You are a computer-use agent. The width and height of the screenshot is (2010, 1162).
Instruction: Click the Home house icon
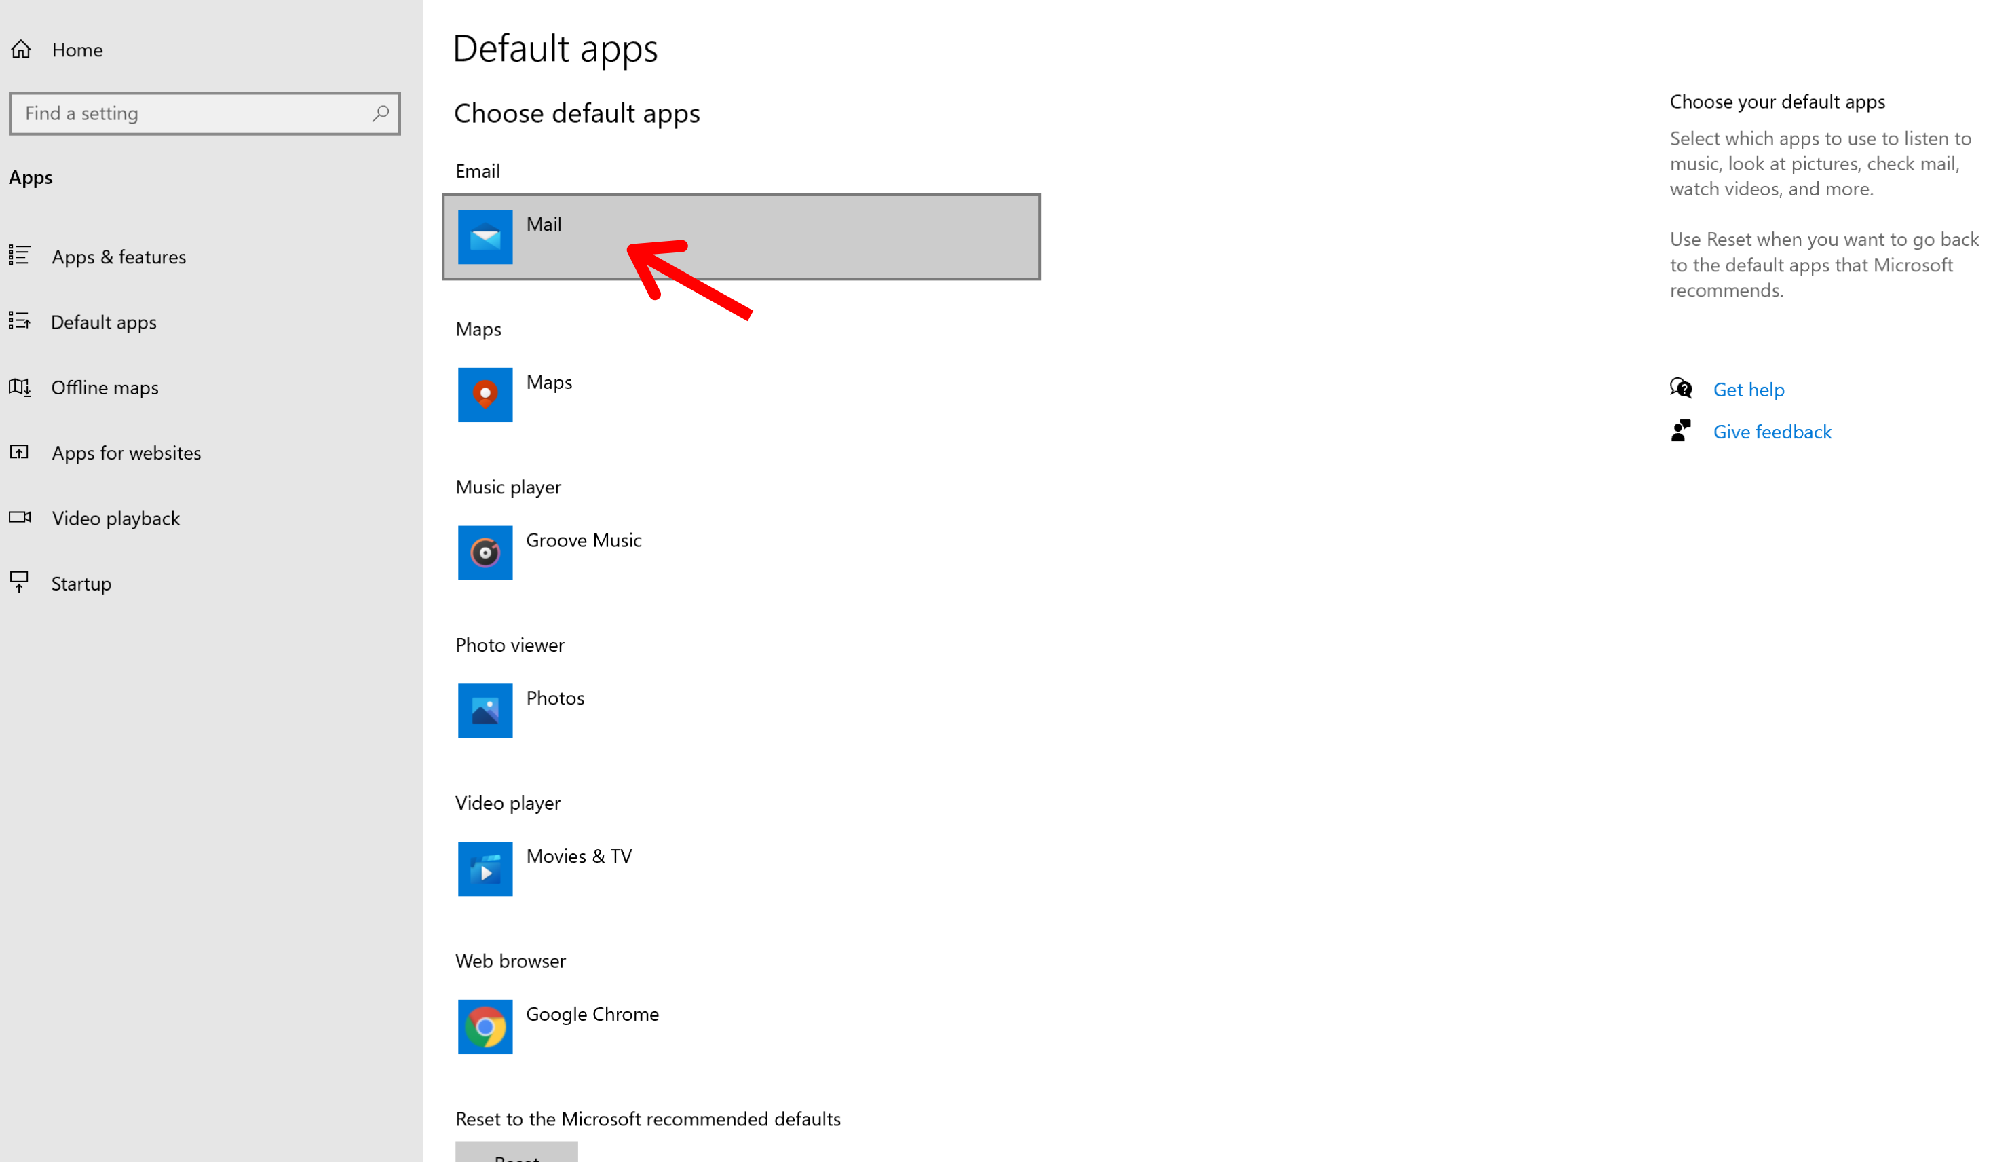pos(22,50)
